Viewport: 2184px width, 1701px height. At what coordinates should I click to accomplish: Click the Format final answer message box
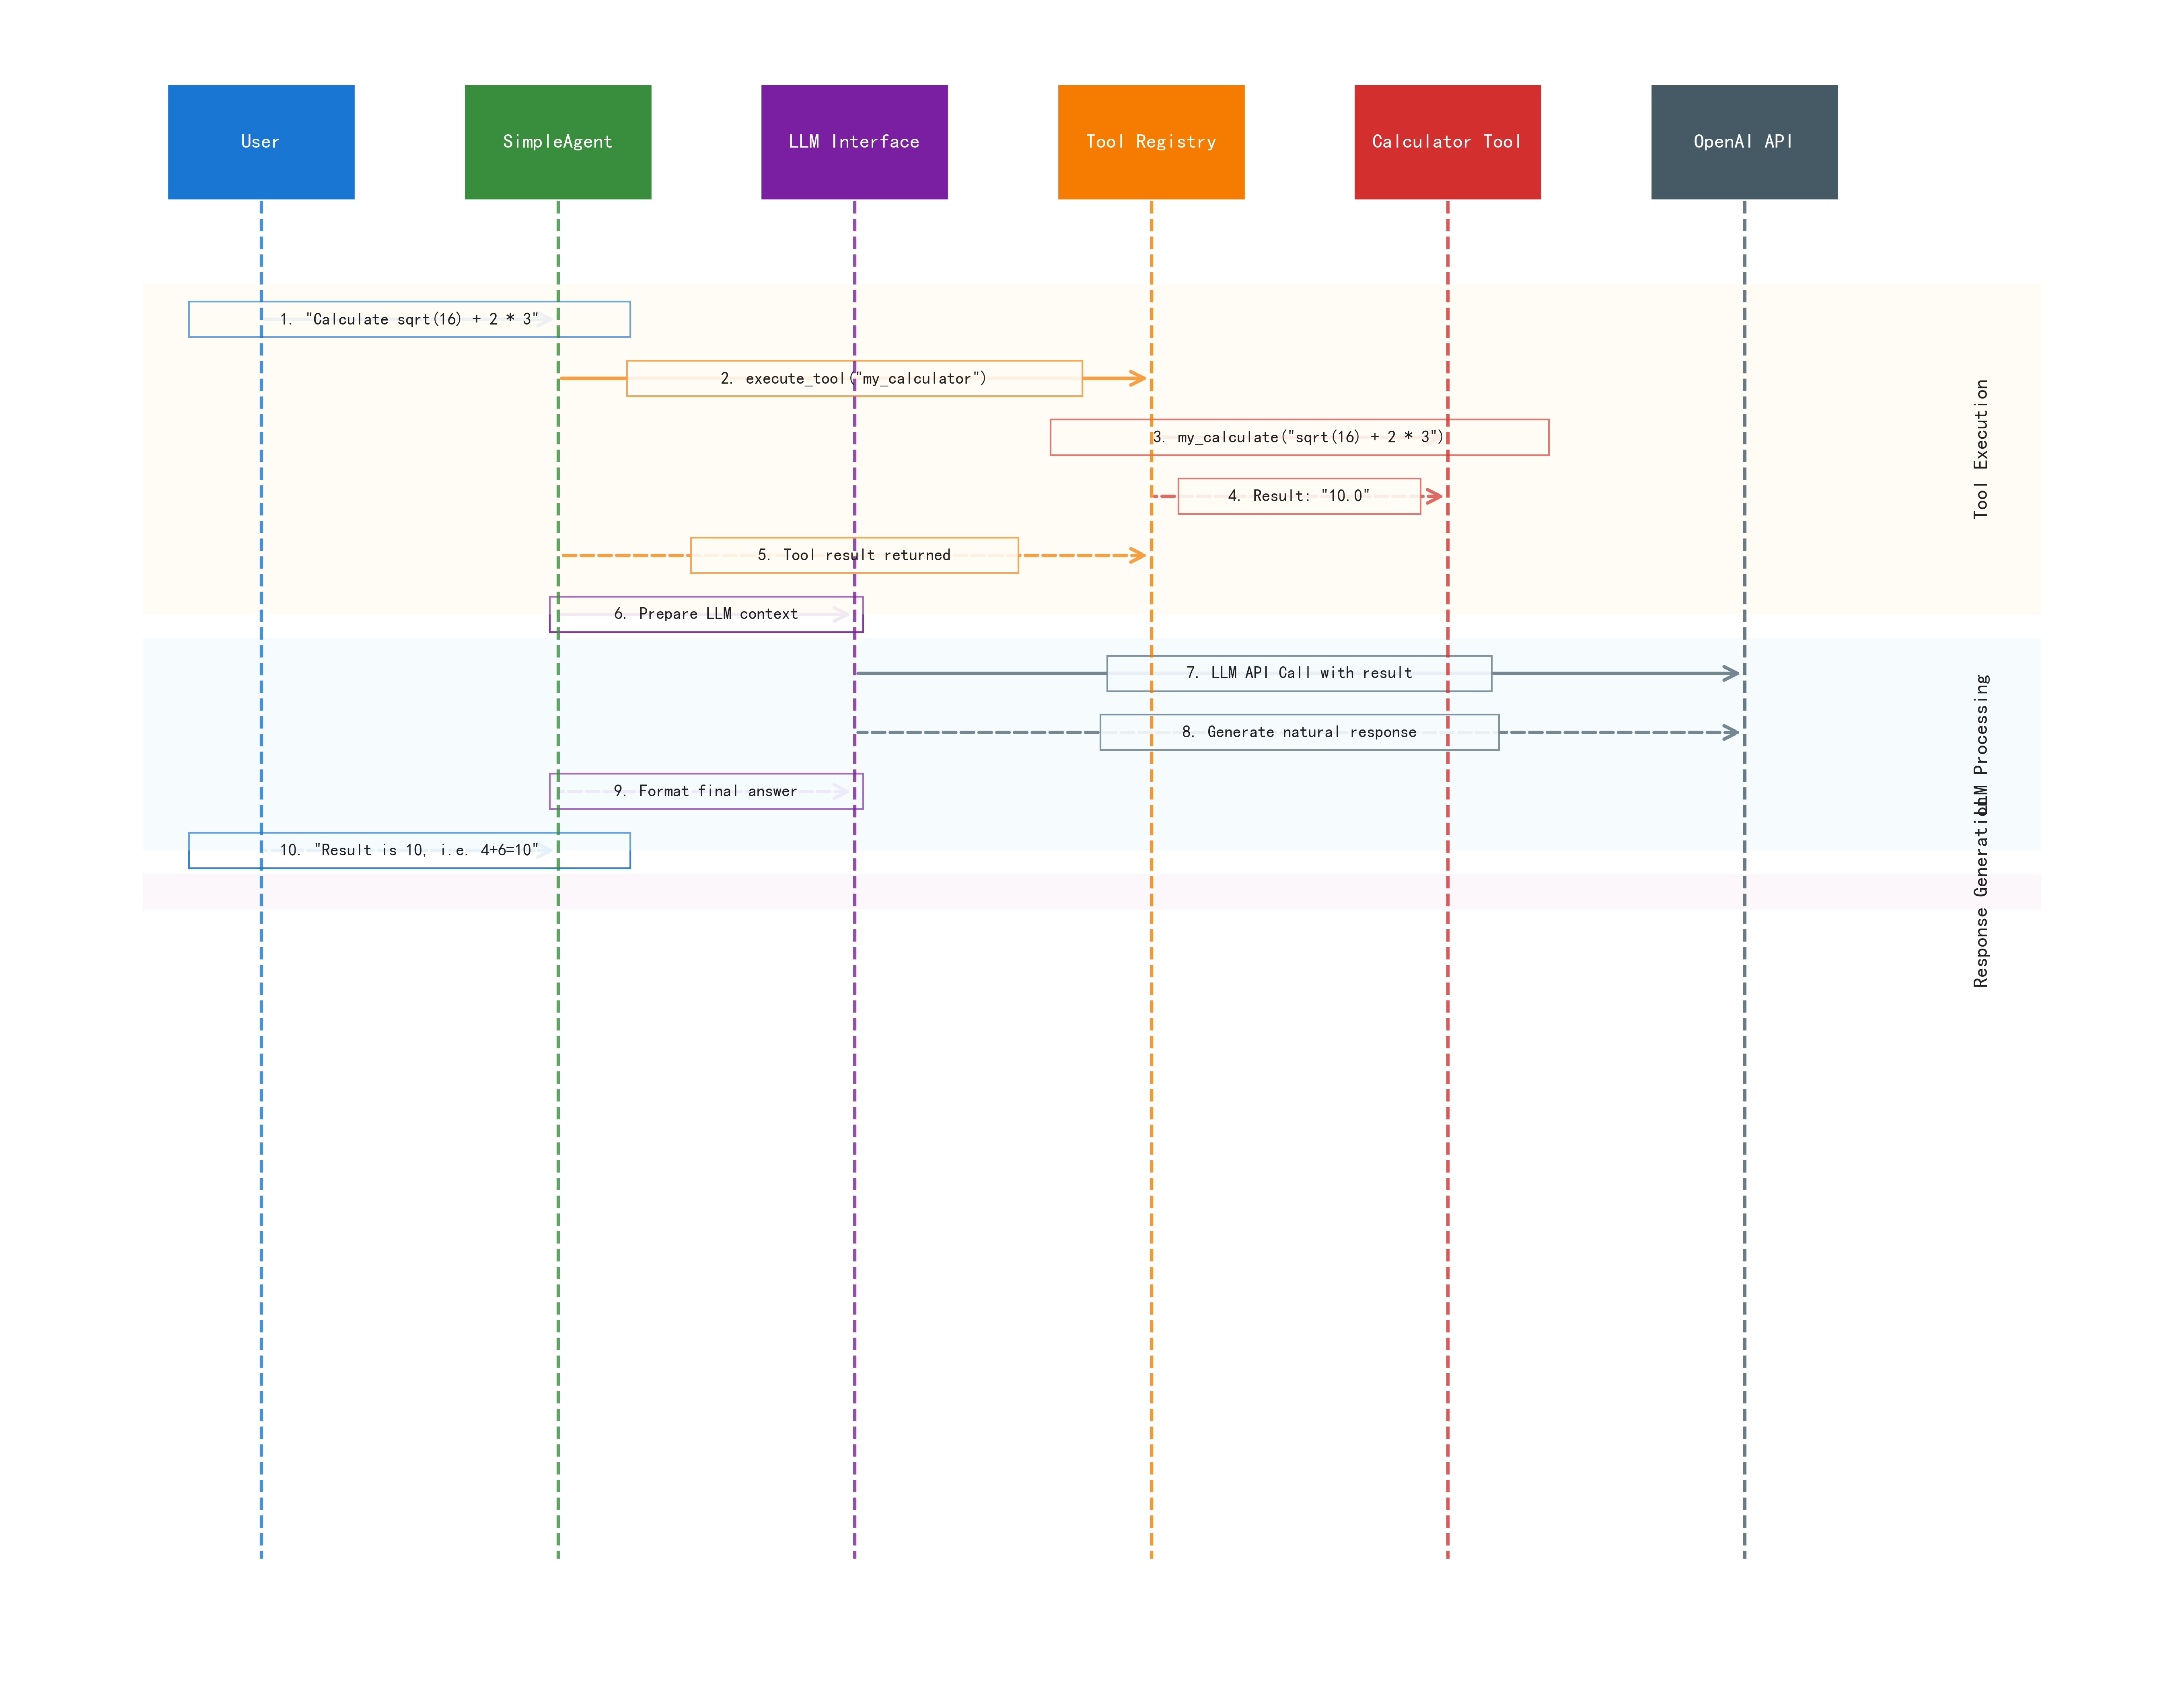click(705, 791)
